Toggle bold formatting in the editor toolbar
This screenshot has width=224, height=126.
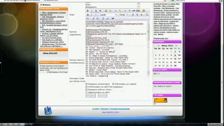(x=87, y=11)
